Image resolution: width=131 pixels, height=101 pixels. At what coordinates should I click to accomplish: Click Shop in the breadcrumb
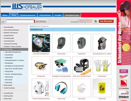(39, 26)
